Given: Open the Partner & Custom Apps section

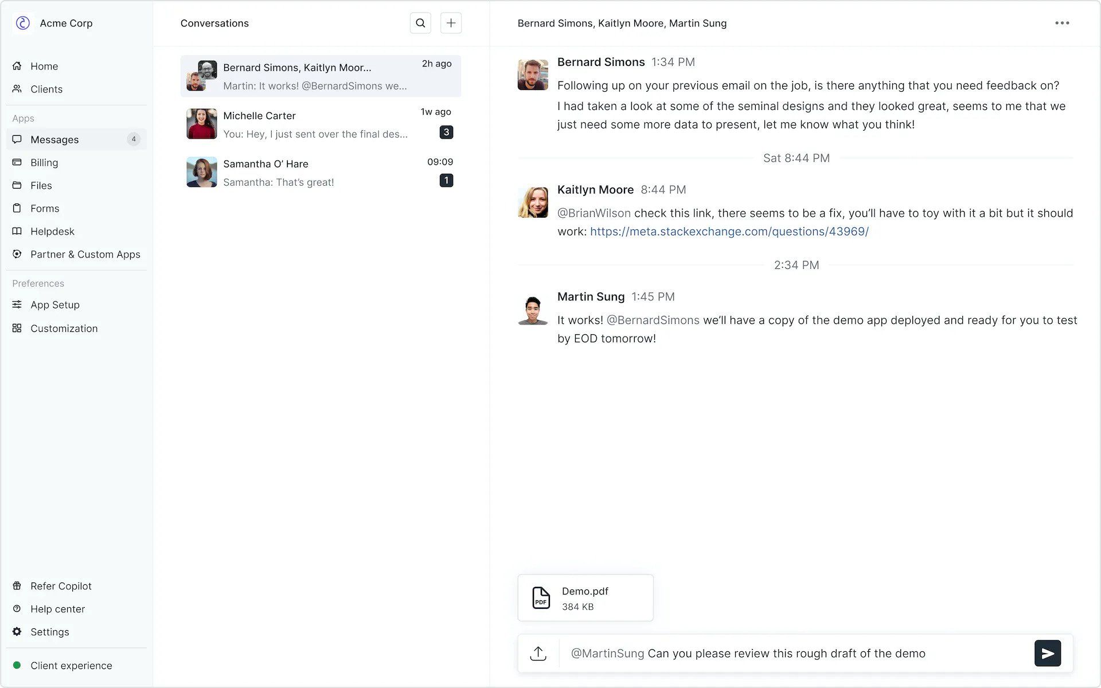Looking at the screenshot, I should 17,254.
